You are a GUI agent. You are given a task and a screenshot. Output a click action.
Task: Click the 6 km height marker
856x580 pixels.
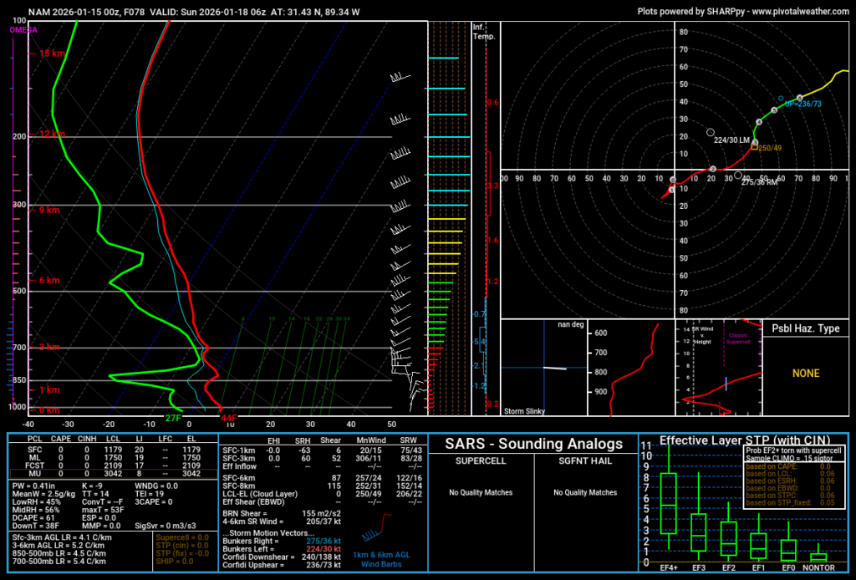(x=48, y=281)
